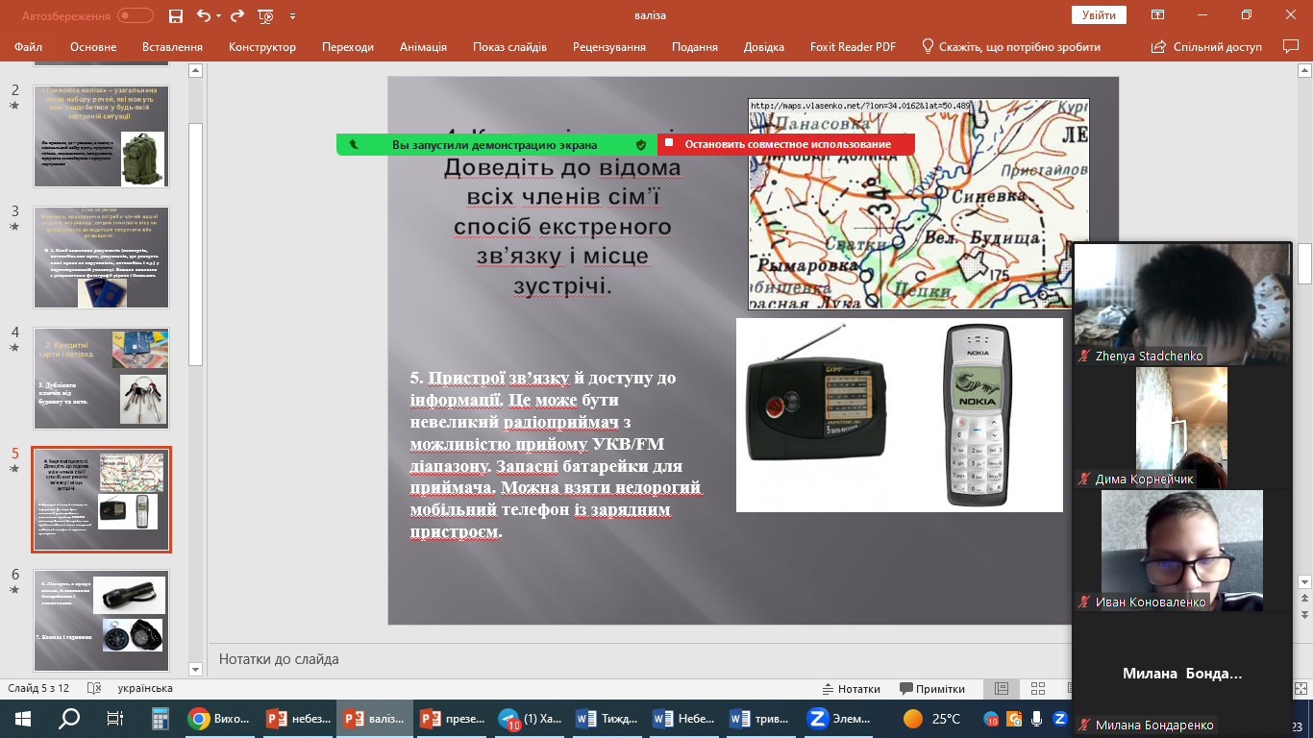Click the 25°C weather widget
This screenshot has height=738, width=1313.
pyautogui.click(x=931, y=718)
